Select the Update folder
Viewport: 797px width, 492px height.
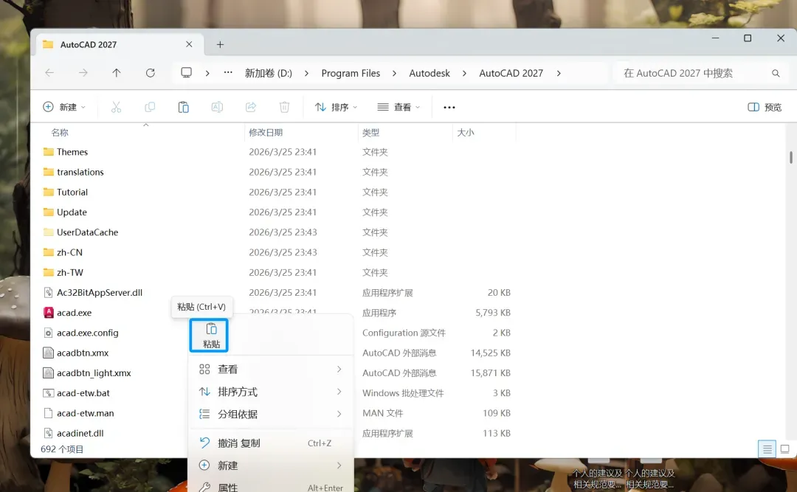[x=72, y=212]
